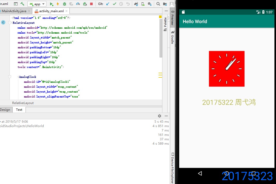Click the user avatar icon in the toolbar
Screen dimensions: 276x184
coord(172,4)
